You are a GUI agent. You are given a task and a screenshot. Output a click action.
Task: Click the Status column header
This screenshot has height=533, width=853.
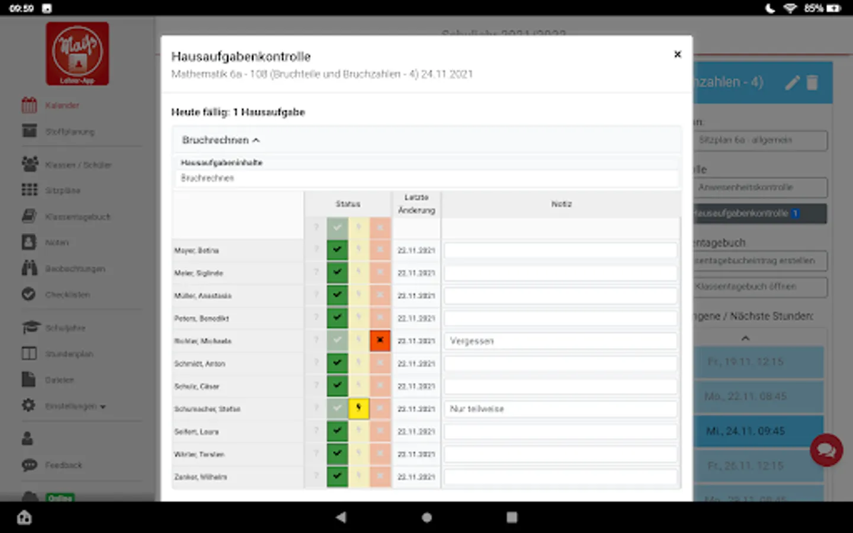tap(348, 204)
